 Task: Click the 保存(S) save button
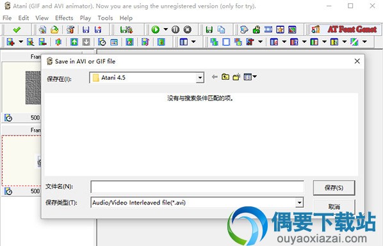tap(334, 188)
